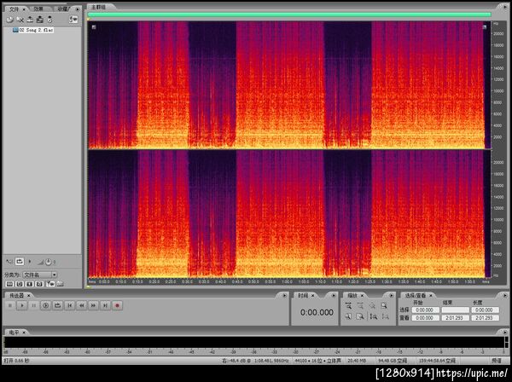Toggle the loop play button in files panel
The height and width of the screenshot is (382, 512).
[x=20, y=261]
